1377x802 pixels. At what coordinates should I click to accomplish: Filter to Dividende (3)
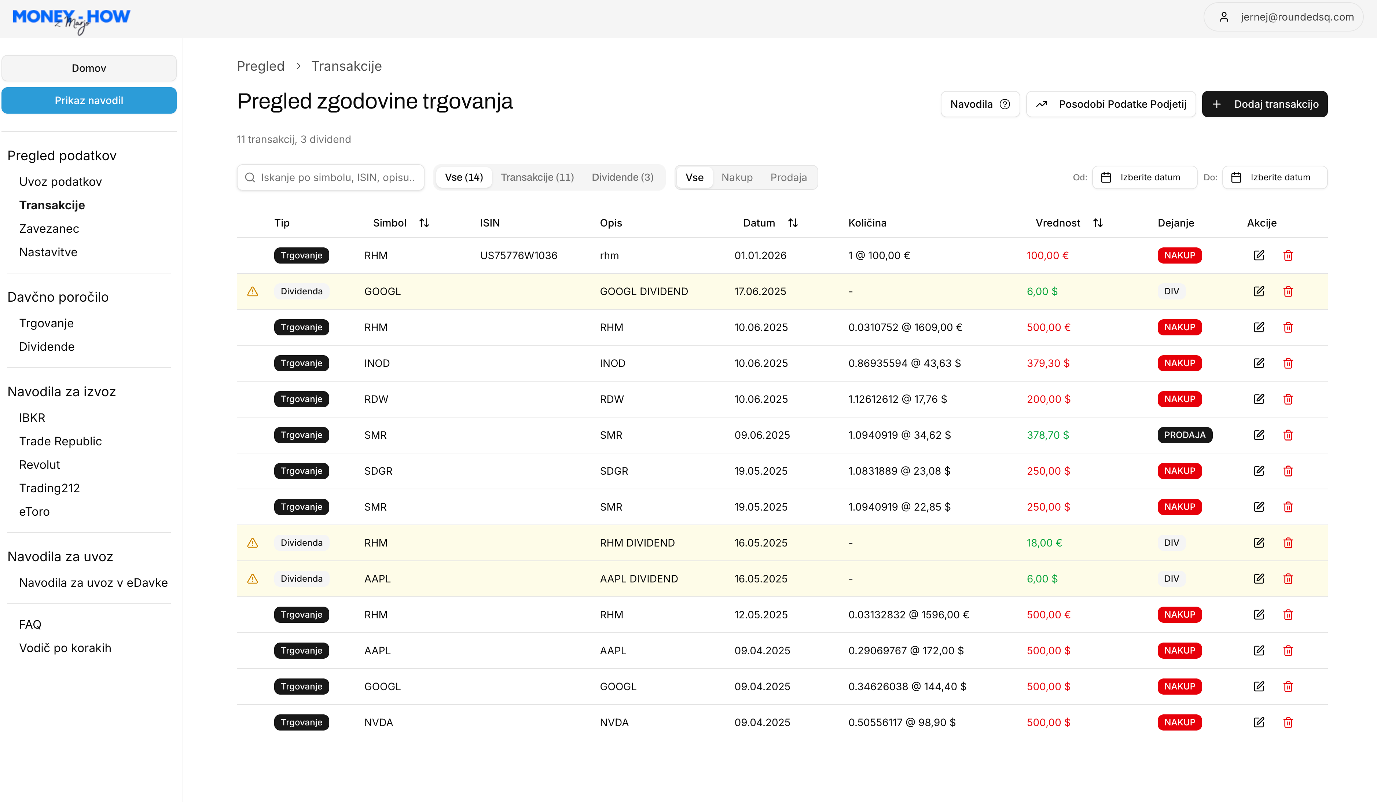(623, 177)
